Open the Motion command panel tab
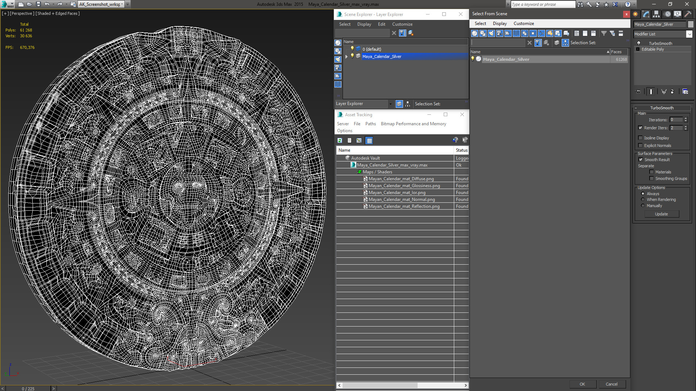This screenshot has height=391, width=696. point(667,14)
